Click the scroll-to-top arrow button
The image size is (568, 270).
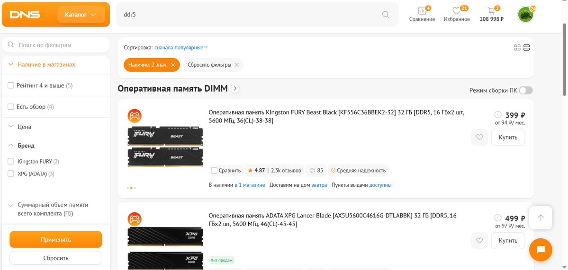click(541, 218)
